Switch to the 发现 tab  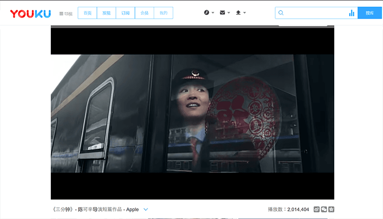tap(106, 13)
